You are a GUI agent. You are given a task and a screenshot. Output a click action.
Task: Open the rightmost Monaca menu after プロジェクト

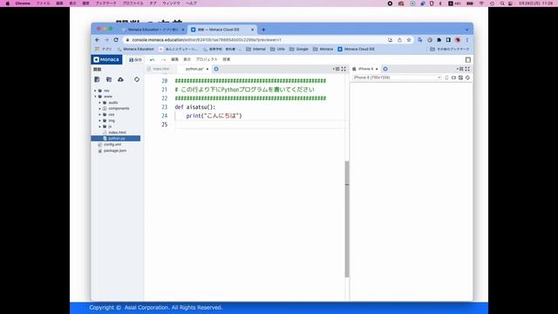pyautogui.click(x=227, y=59)
